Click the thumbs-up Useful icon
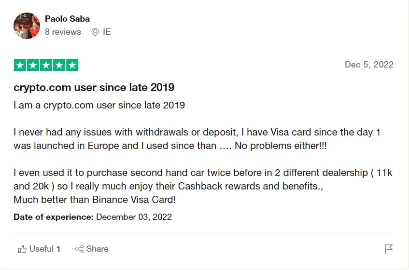Screen dimensions: 409x270 [x=22, y=249]
